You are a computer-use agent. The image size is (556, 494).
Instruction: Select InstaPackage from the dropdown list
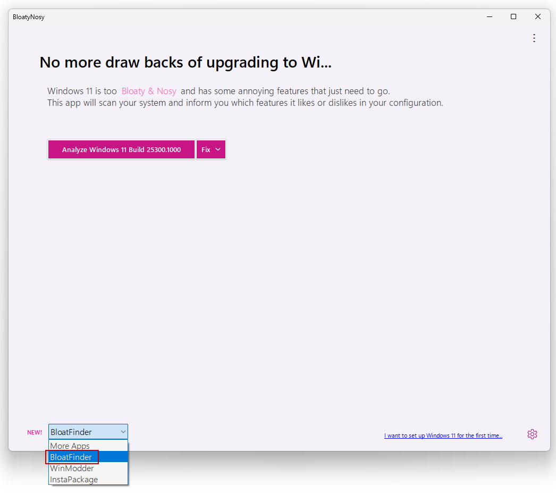[x=88, y=480]
